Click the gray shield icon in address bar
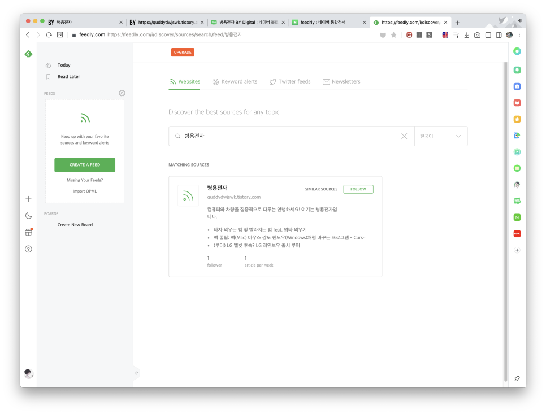Viewport: 546px width, 414px height. 383,35
